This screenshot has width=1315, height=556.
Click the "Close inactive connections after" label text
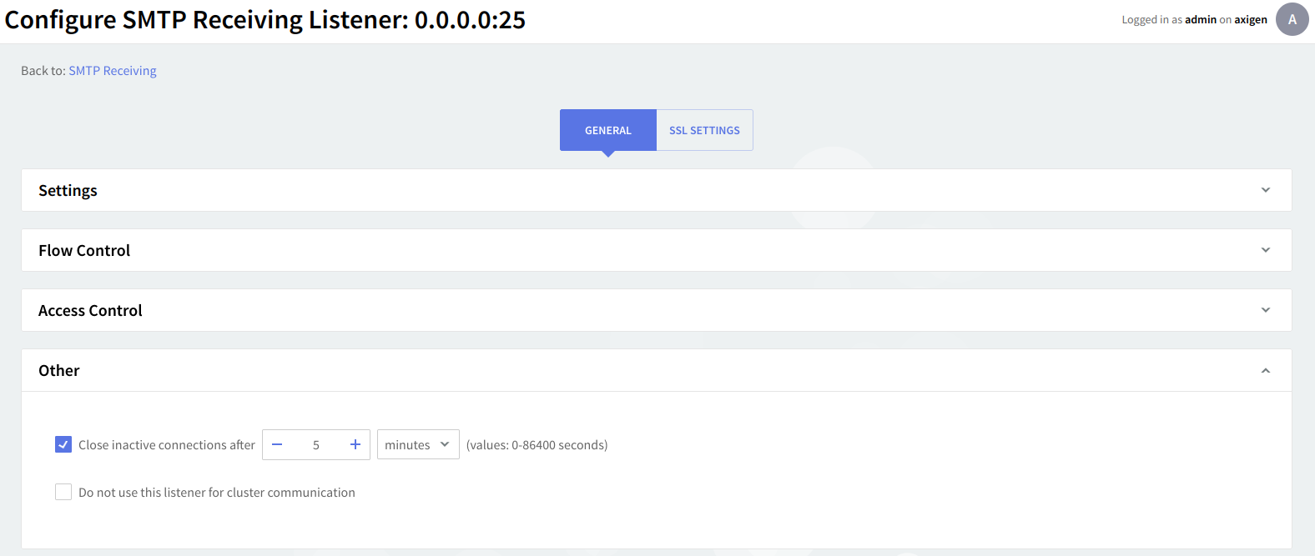[x=167, y=445]
